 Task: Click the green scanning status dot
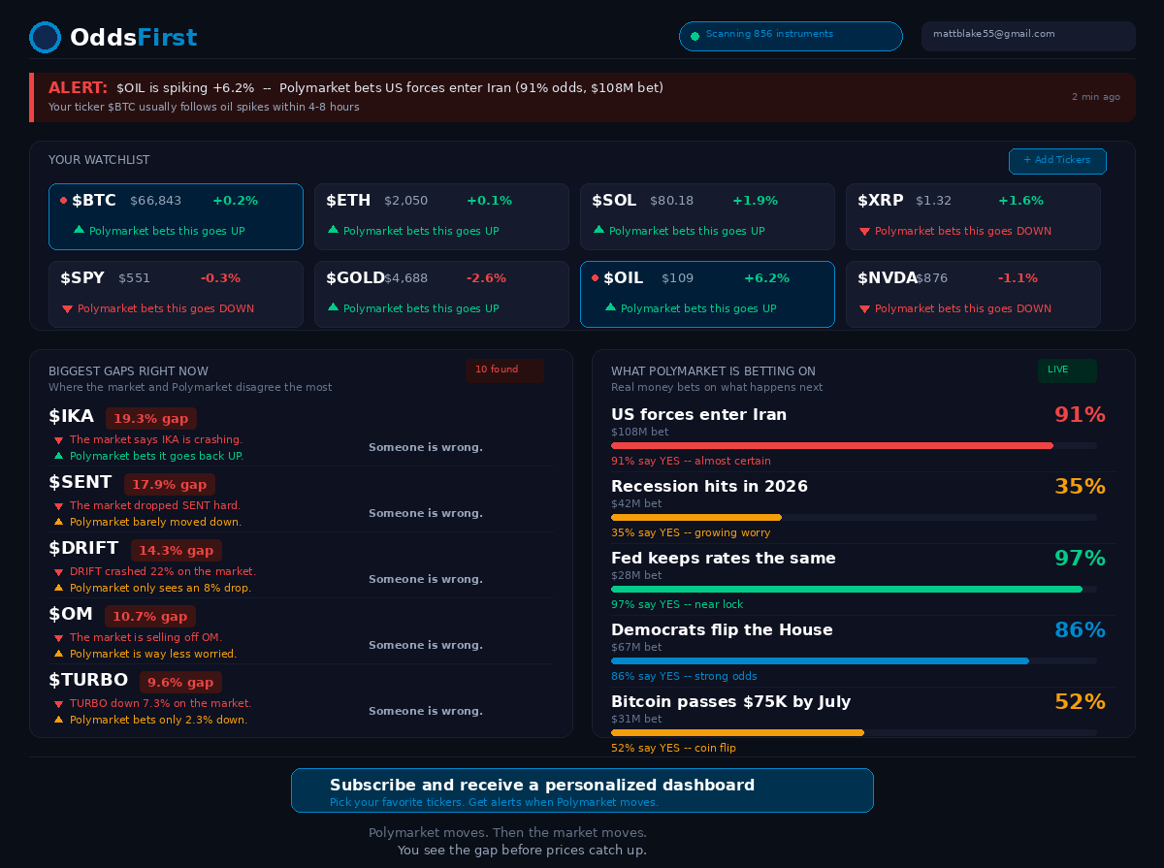click(695, 37)
